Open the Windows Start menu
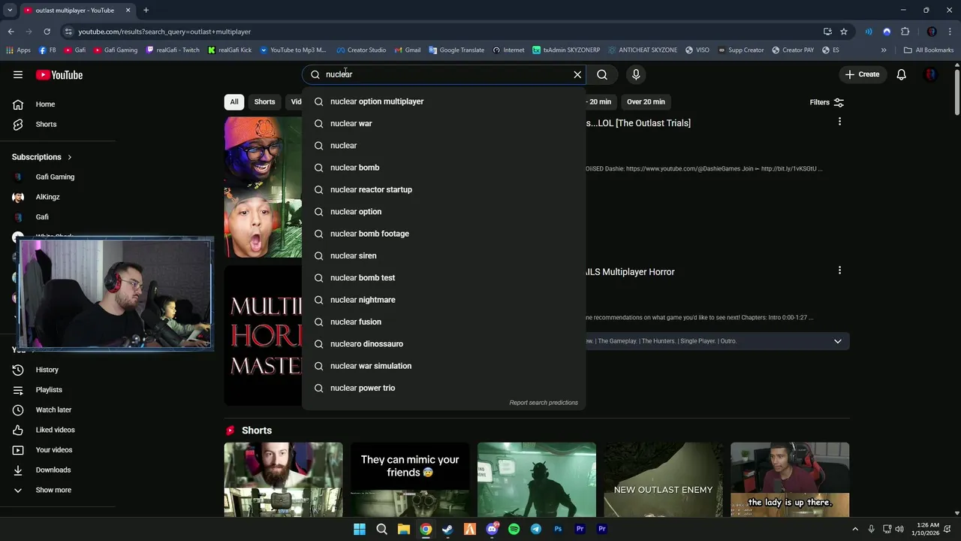The height and width of the screenshot is (541, 961). [x=360, y=529]
